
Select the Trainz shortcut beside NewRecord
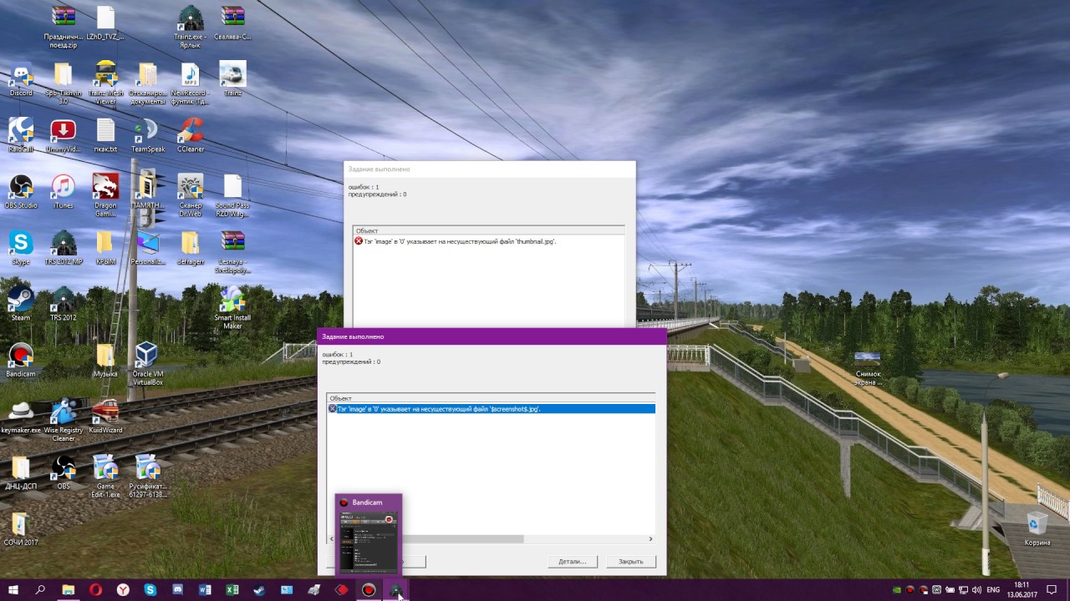[232, 79]
